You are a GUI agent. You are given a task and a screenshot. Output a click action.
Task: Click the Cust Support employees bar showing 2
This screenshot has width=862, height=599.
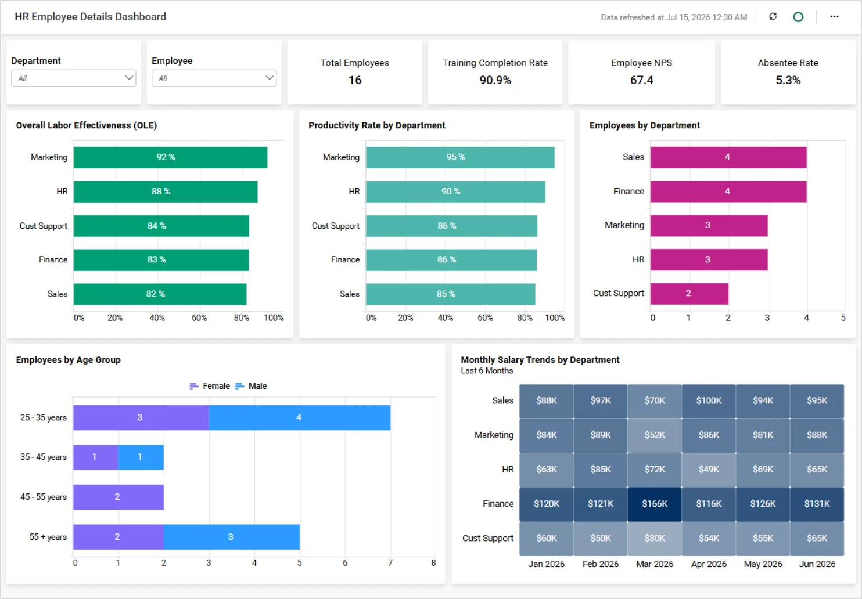click(x=689, y=294)
